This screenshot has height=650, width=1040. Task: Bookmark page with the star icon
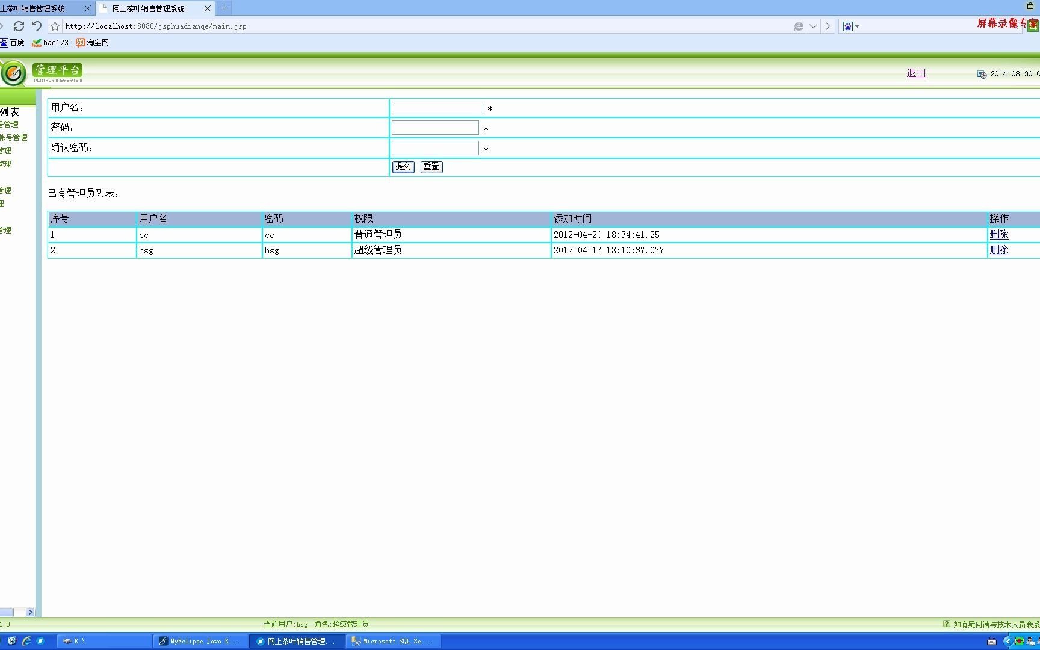55,26
